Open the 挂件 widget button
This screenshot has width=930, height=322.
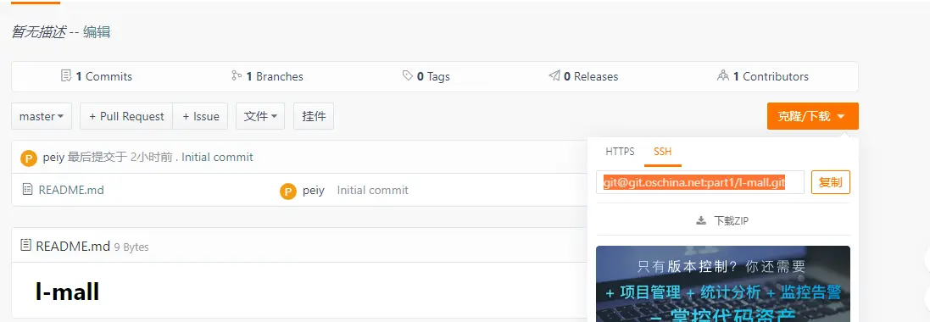(x=314, y=116)
